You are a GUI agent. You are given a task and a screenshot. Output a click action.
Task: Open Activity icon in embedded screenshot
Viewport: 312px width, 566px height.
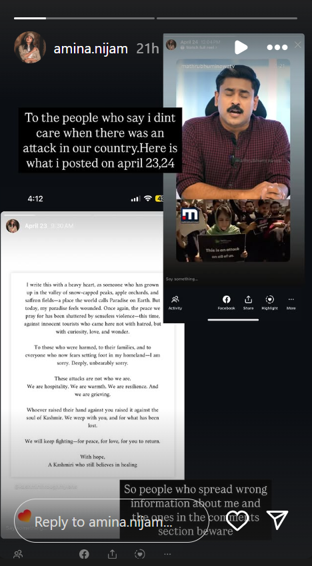pyautogui.click(x=175, y=303)
